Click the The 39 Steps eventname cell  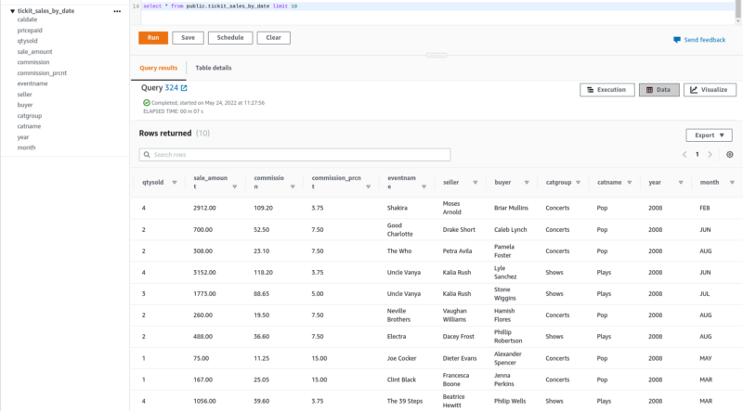405,401
